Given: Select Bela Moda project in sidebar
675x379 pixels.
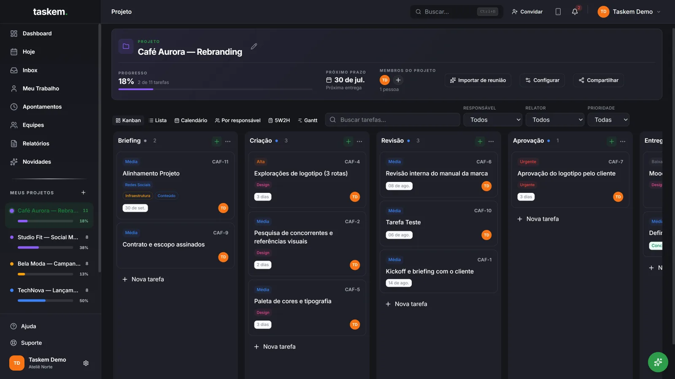Looking at the screenshot, I should pos(49,268).
